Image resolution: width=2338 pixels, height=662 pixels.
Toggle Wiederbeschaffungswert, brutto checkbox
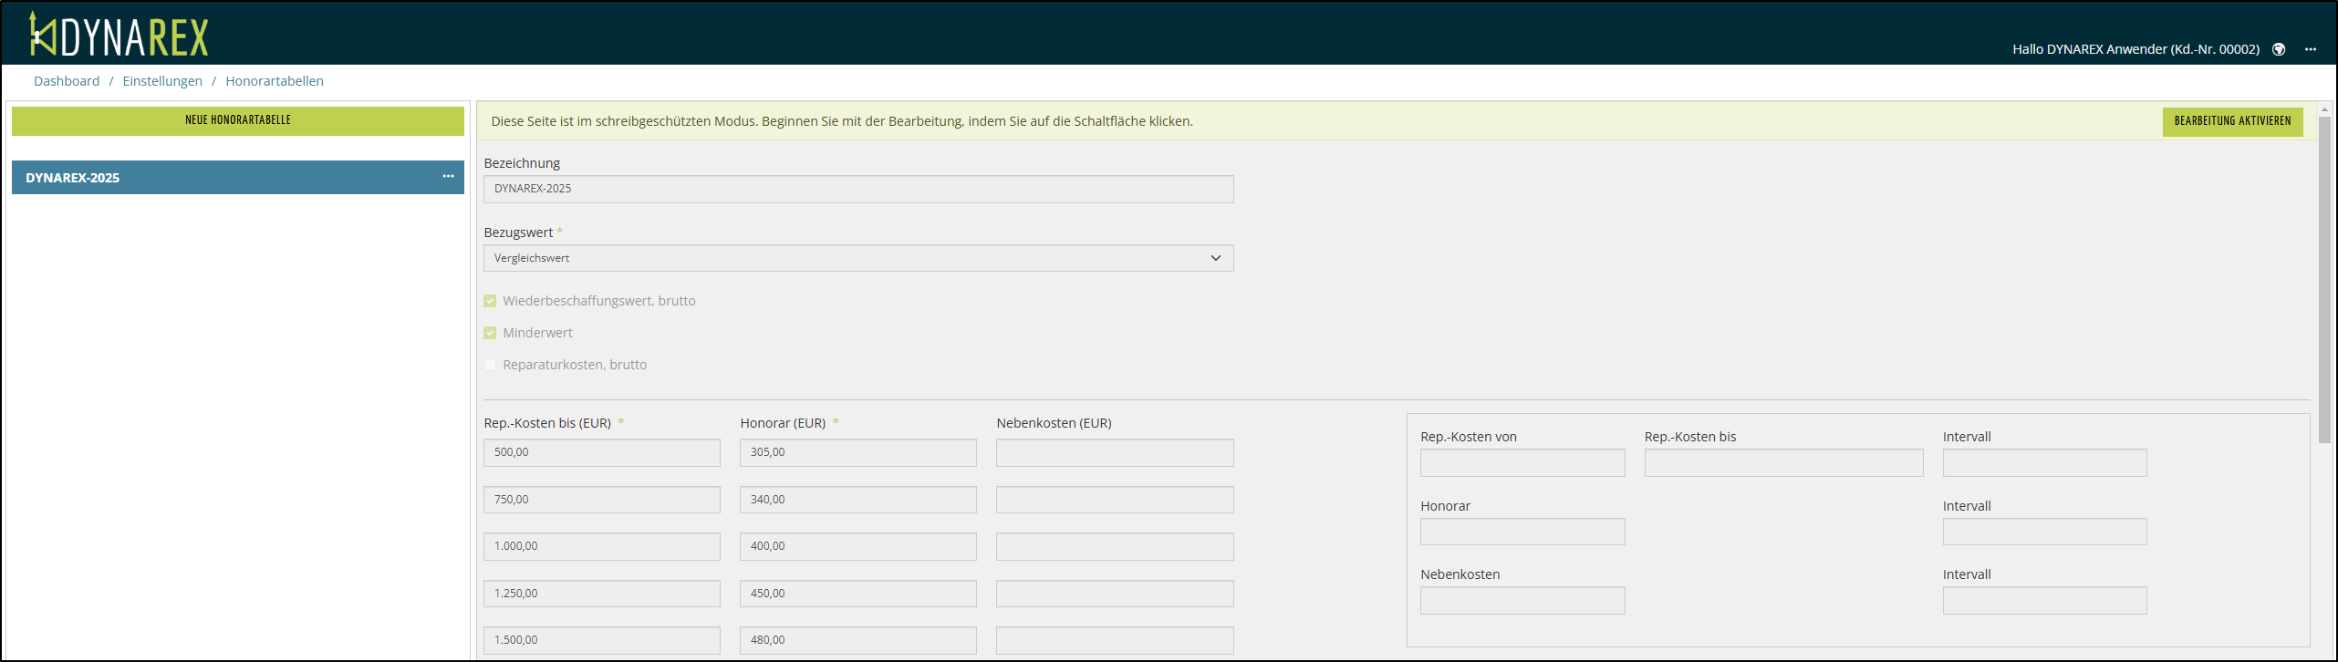(x=490, y=301)
